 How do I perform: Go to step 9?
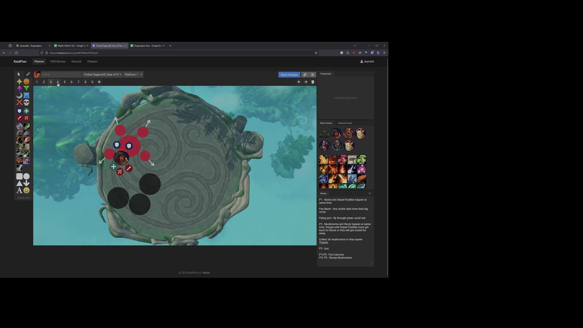point(92,82)
